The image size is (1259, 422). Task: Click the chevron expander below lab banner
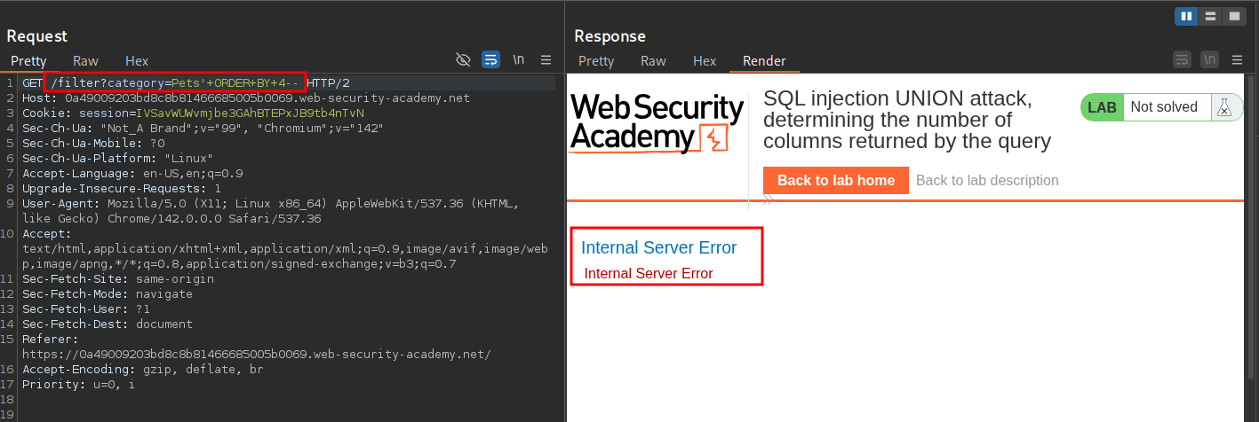pos(769,202)
